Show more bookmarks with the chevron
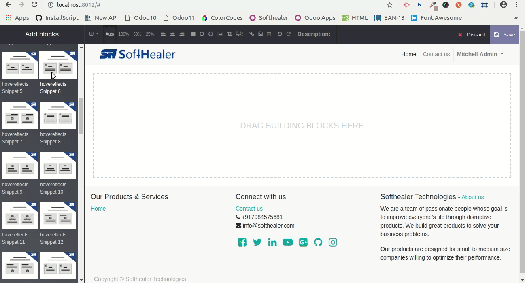Image resolution: width=525 pixels, height=283 pixels. coord(516,18)
